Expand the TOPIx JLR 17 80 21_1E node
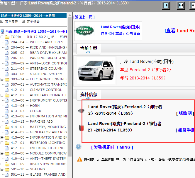Image resolution: width=195 pixels, height=178 pixels. (2, 37)
